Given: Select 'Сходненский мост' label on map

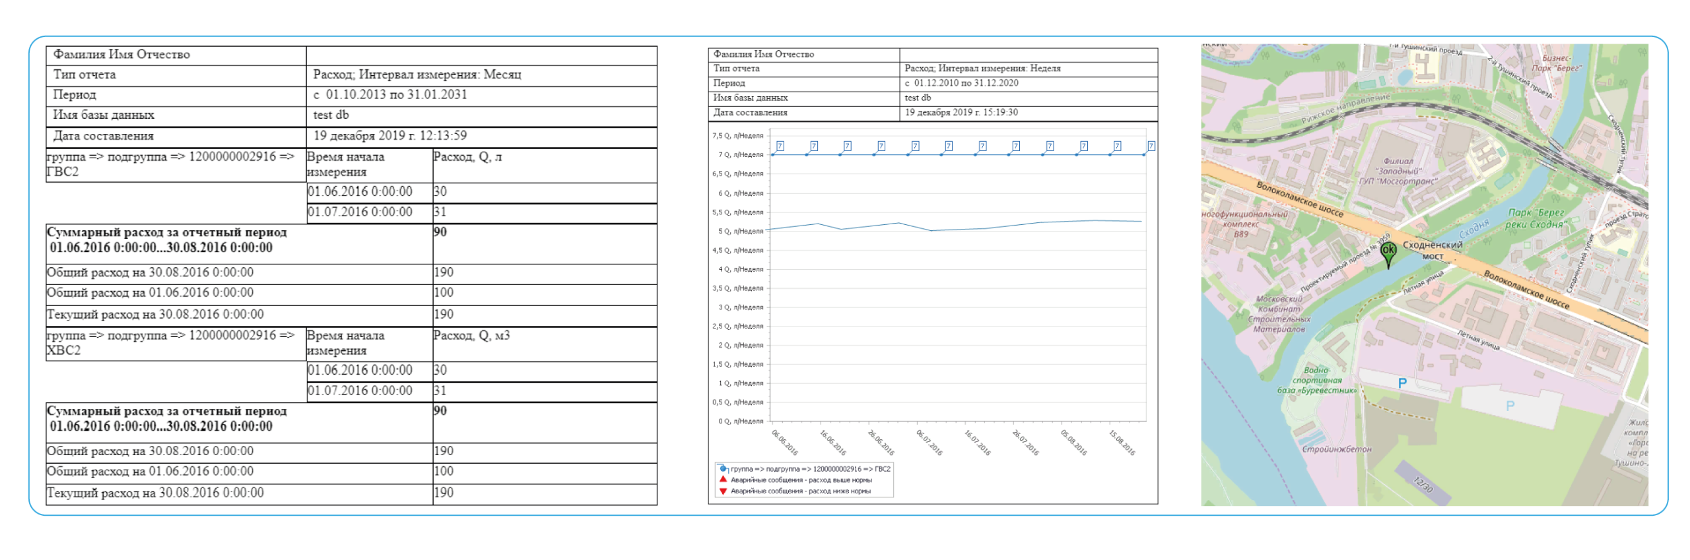Looking at the screenshot, I should point(1432,250).
